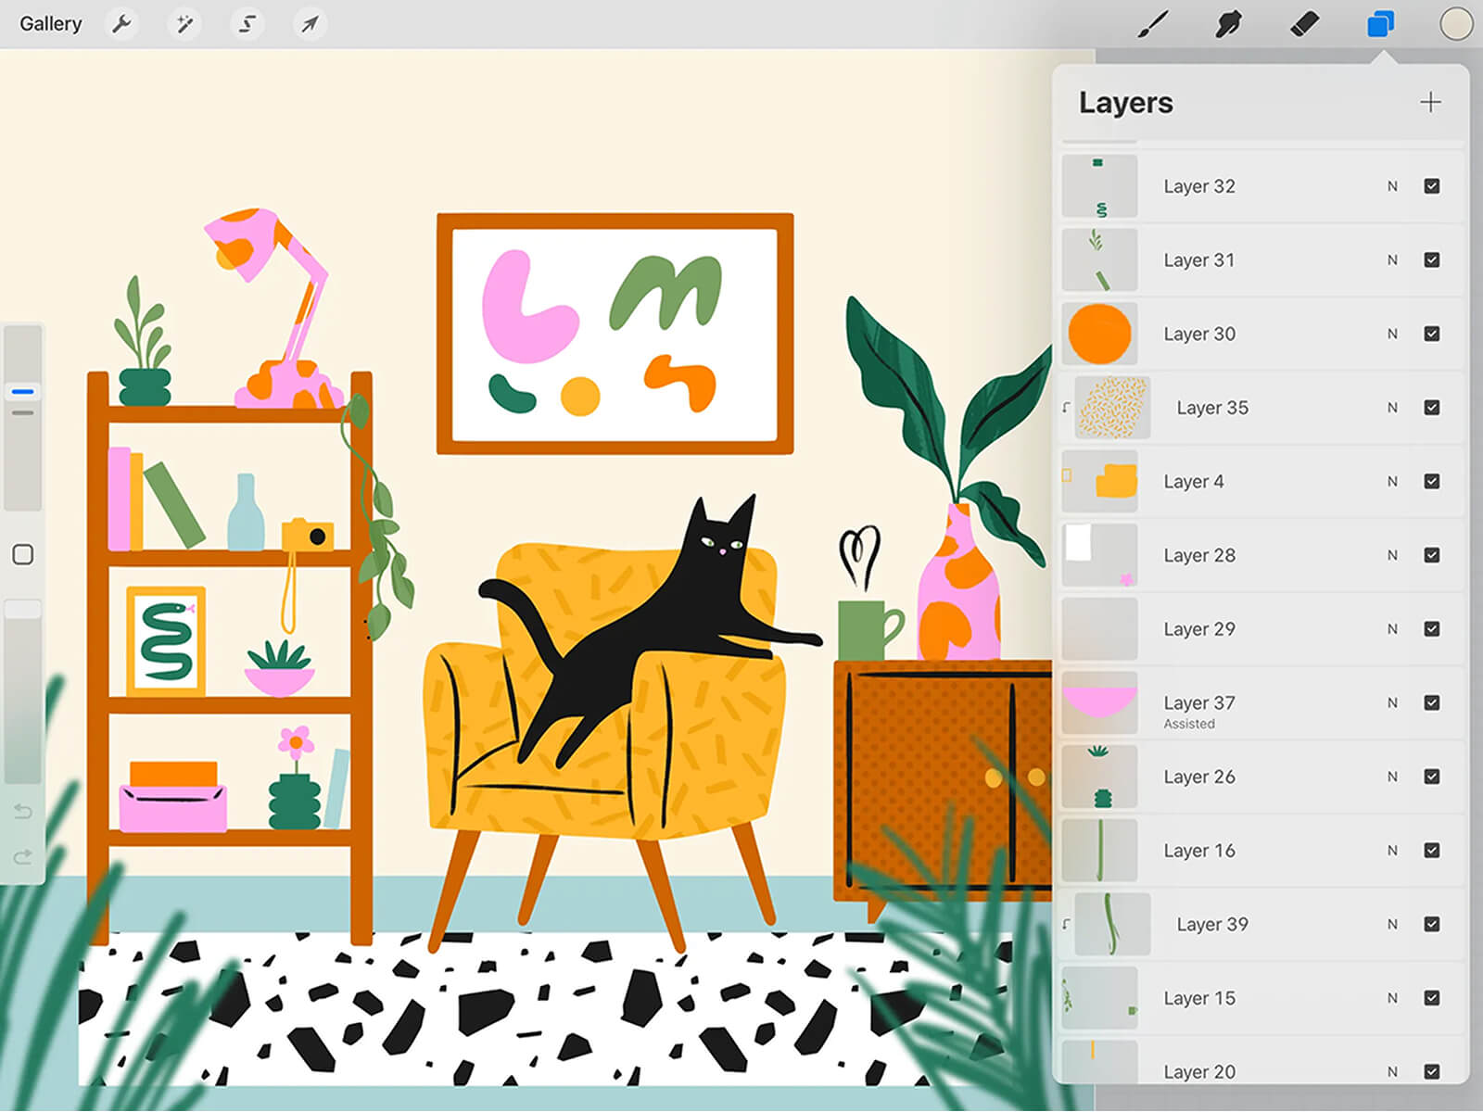Select the pink bowl Layer 37 thumbnail
Viewport: 1483px width, 1112px height.
point(1099,703)
